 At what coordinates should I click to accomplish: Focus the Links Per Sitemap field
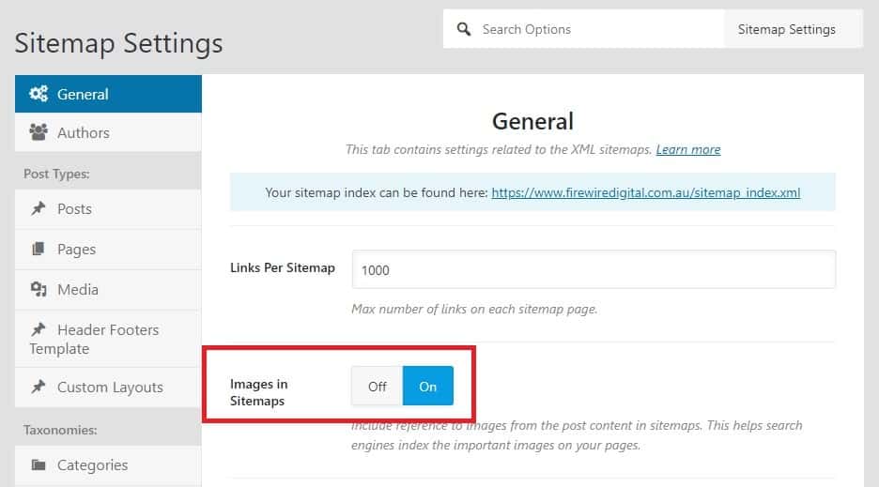(x=594, y=269)
